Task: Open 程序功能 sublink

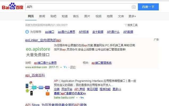Action: click(x=105, y=89)
